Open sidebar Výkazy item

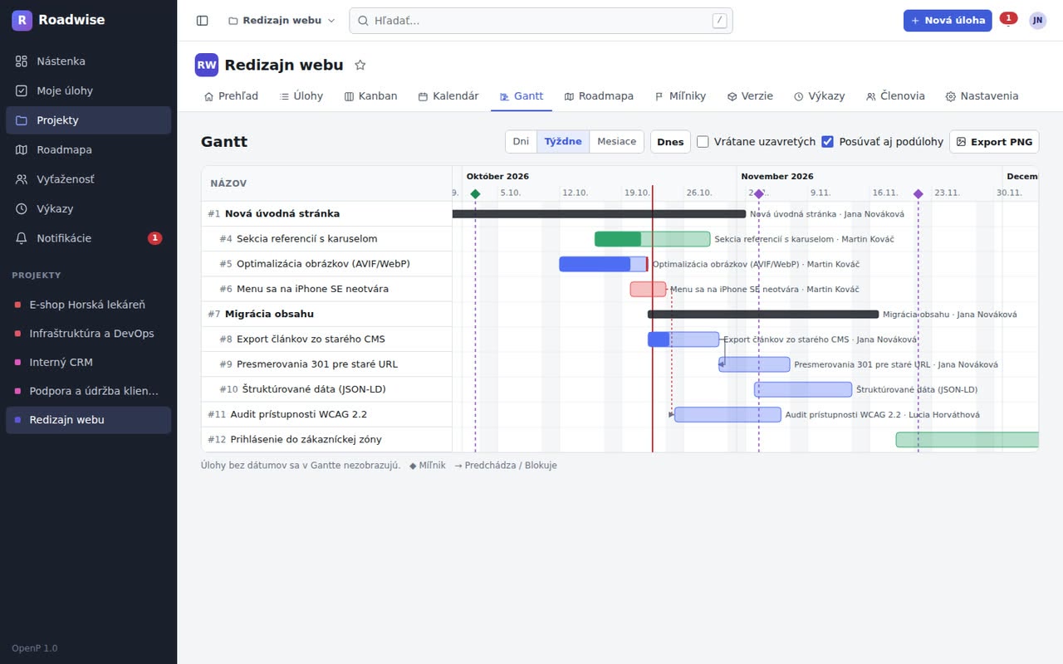[x=89, y=208]
